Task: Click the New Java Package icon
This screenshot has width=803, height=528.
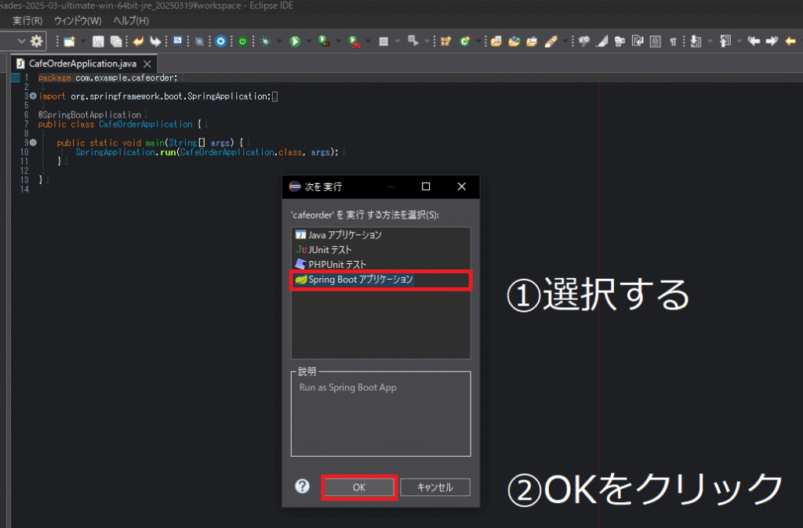Action: tap(445, 42)
